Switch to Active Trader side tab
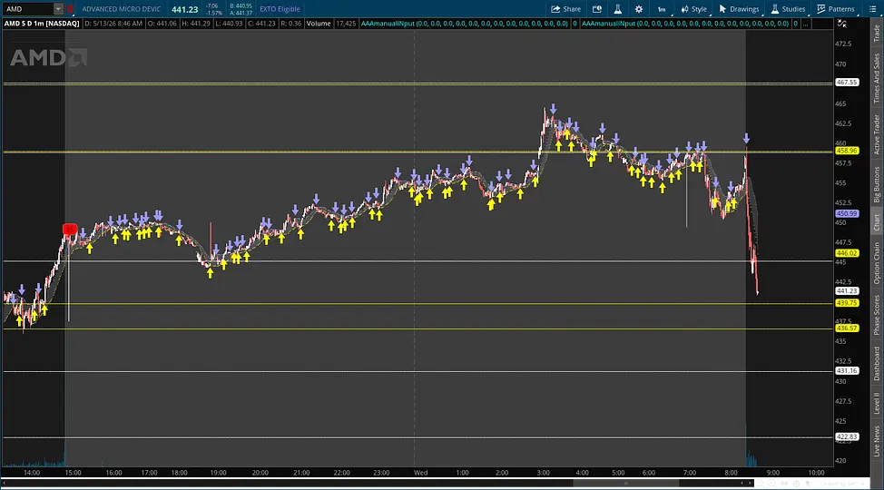The width and height of the screenshot is (884, 490). point(877,134)
